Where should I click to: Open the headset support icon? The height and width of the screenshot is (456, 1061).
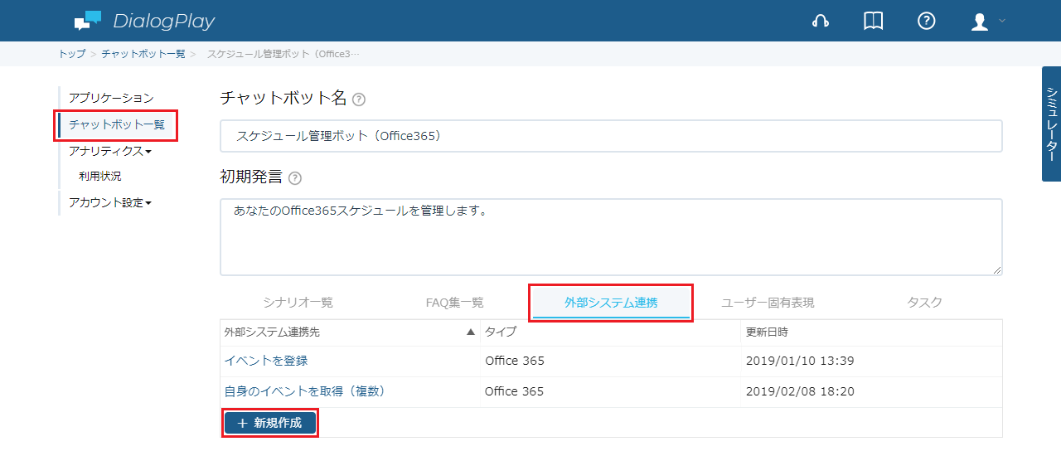click(x=821, y=21)
